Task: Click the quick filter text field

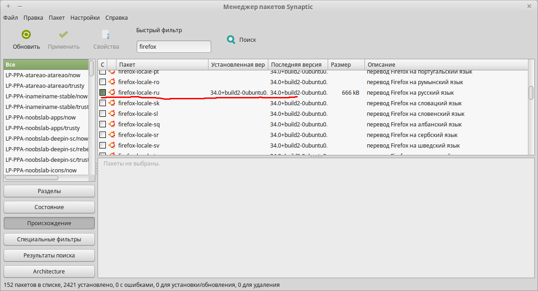Action: pos(174,47)
